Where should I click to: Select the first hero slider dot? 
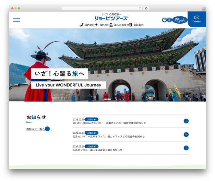tap(105, 99)
